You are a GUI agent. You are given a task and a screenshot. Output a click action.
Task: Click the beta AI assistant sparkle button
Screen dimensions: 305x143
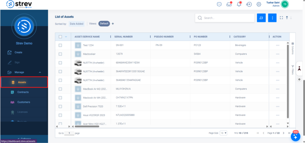295,137
